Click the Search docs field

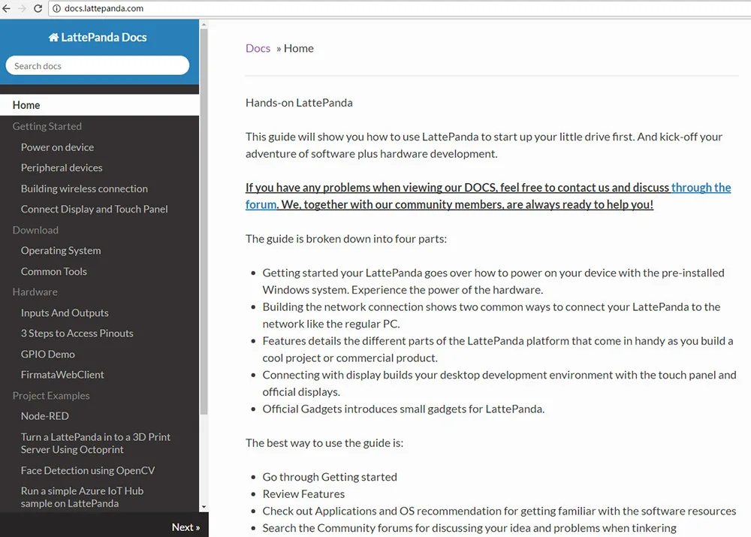pyautogui.click(x=97, y=65)
